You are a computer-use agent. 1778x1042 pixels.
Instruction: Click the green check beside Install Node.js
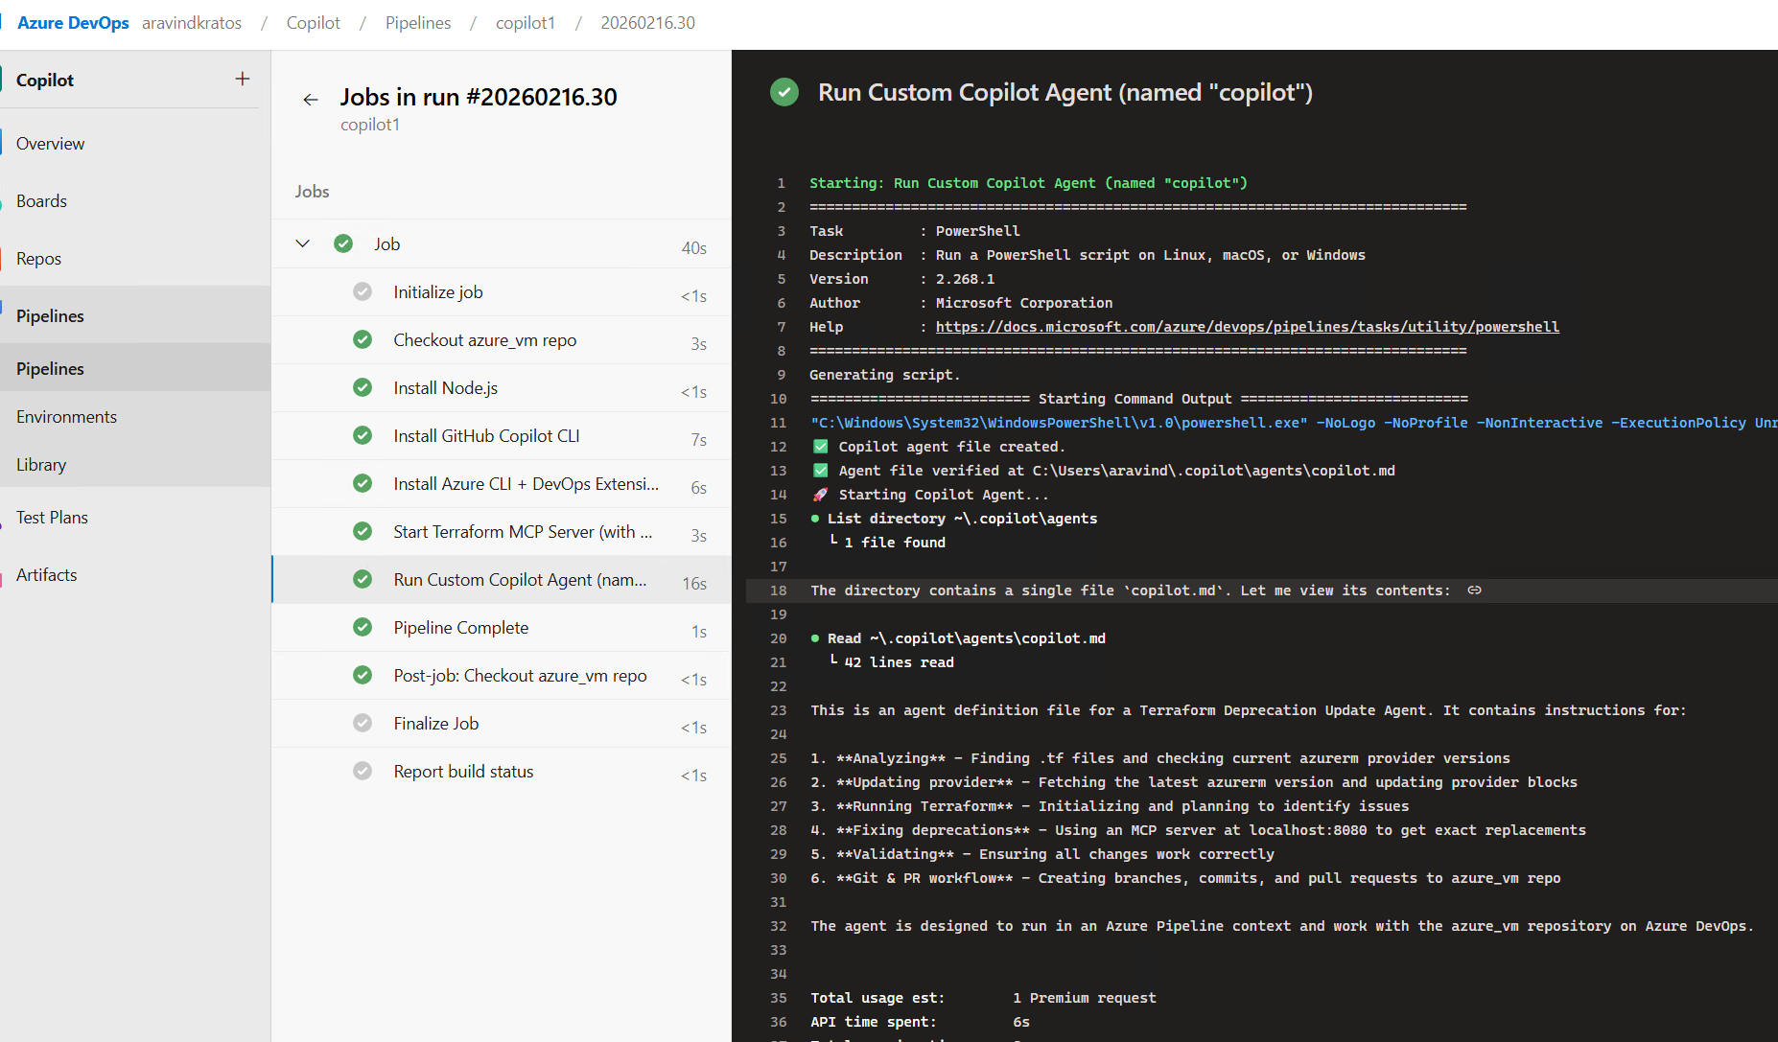(x=363, y=387)
